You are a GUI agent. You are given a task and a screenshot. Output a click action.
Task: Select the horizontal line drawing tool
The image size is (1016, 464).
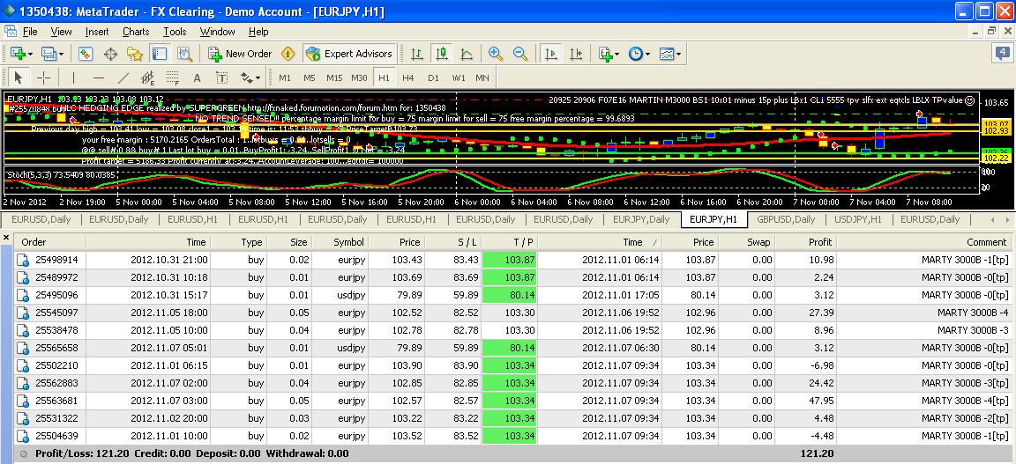[99, 77]
